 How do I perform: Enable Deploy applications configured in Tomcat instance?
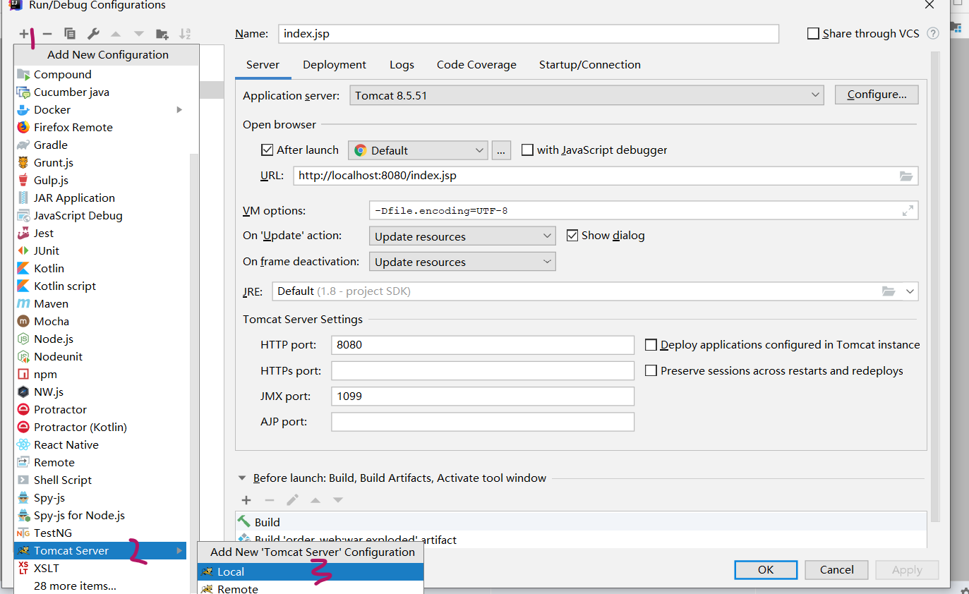tap(651, 345)
